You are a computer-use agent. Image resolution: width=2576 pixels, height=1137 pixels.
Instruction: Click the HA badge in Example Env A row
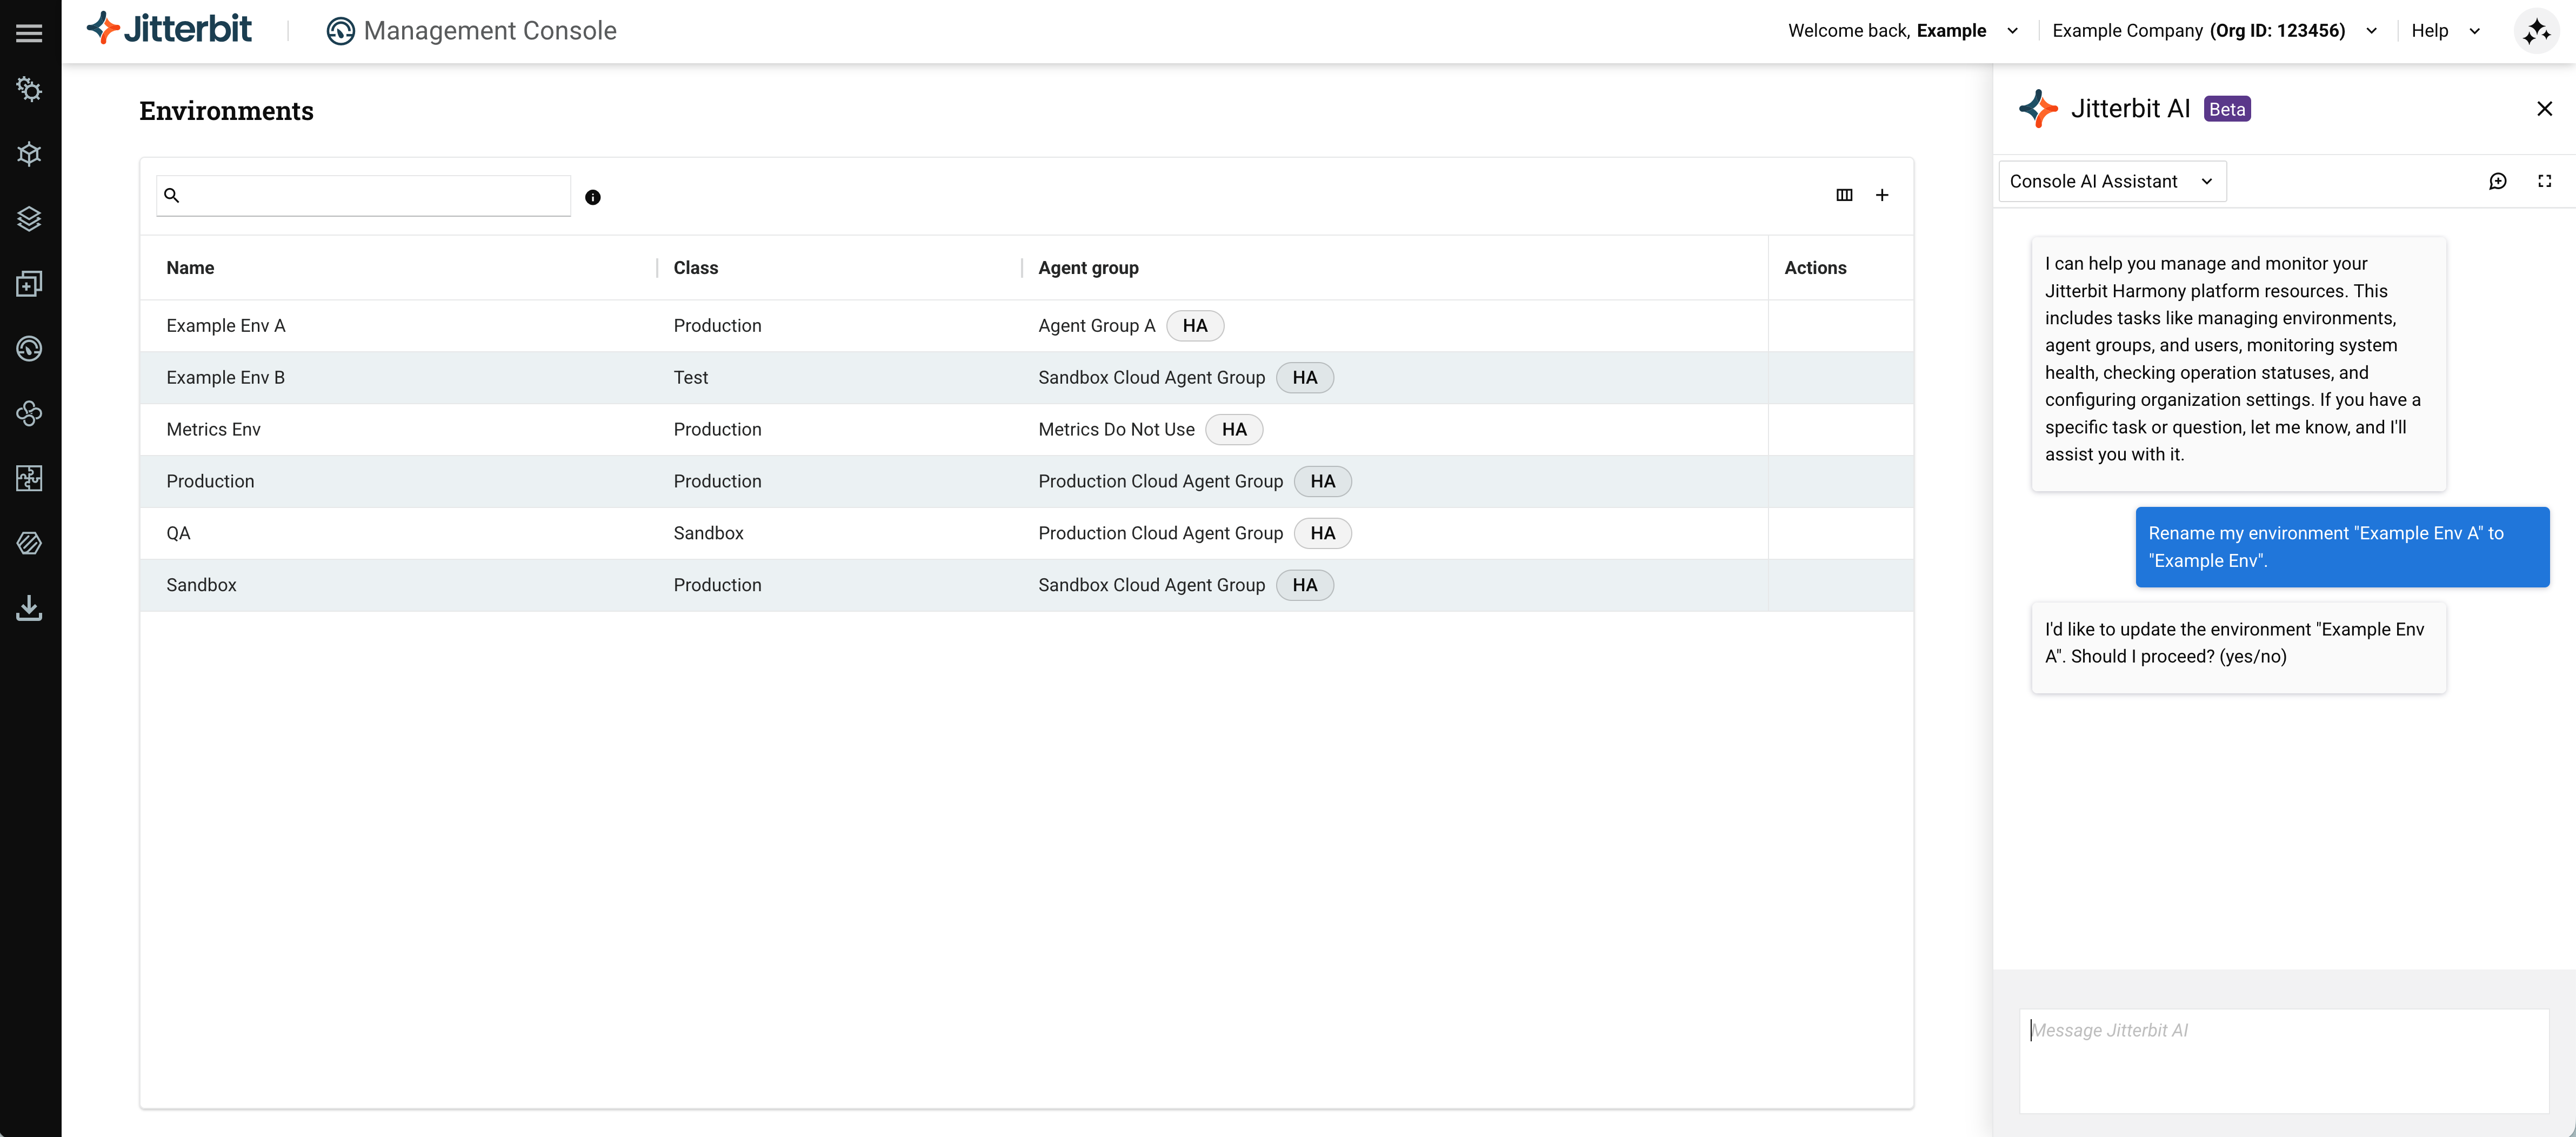pyautogui.click(x=1195, y=326)
